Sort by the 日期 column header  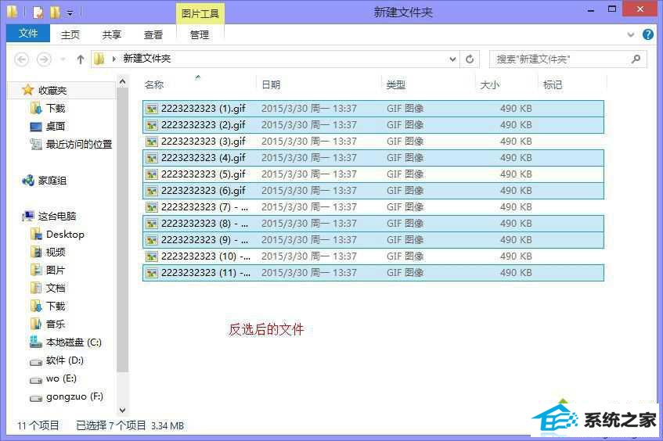click(x=271, y=85)
